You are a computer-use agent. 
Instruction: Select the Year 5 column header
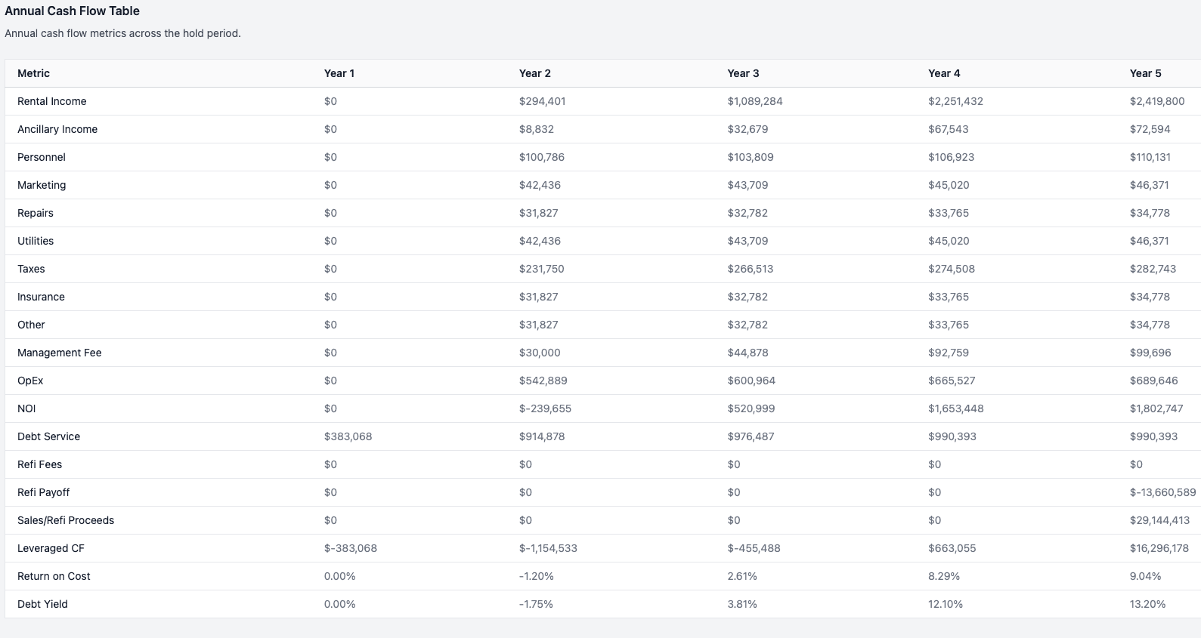coord(1145,73)
